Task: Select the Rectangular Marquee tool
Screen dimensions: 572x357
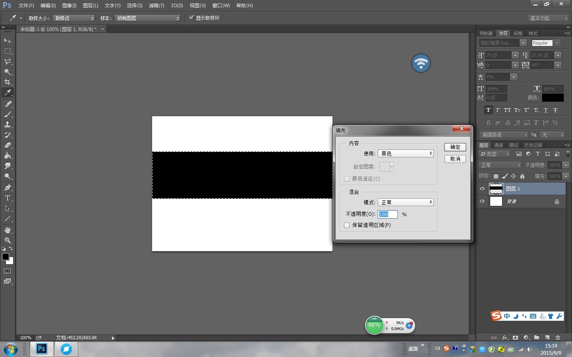Action: [8, 51]
